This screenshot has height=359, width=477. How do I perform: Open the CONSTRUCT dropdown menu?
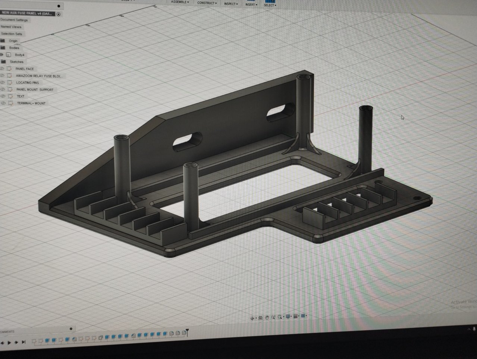click(207, 3)
